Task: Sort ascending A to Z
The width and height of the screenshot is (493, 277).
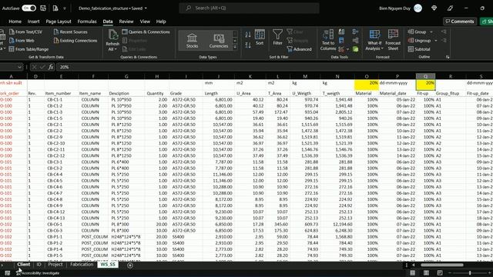Action: [248, 35]
